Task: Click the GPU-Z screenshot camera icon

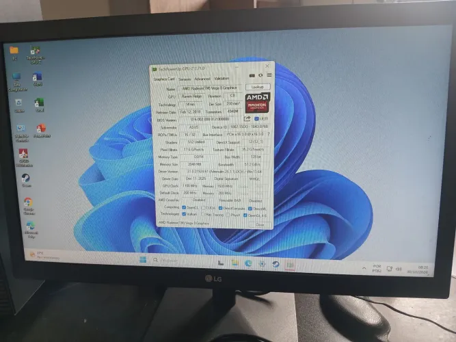Action: (252, 75)
